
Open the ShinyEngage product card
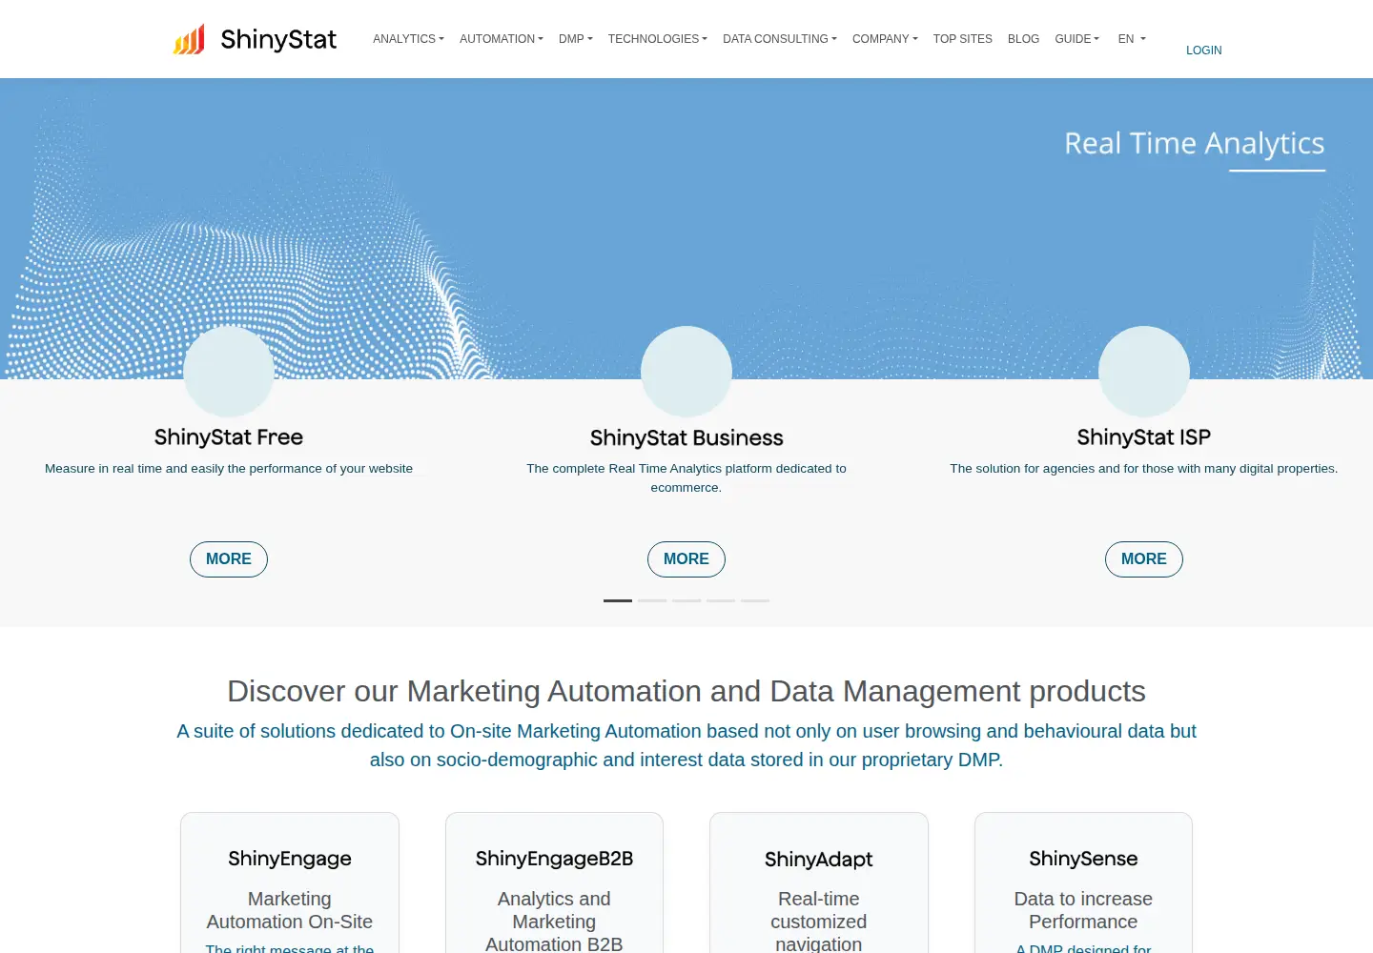(290, 882)
